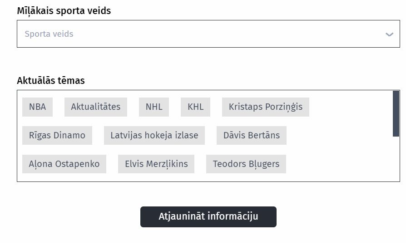Click the Aktuālās tēmas heading label
This screenshot has height=245, width=406.
51,81
